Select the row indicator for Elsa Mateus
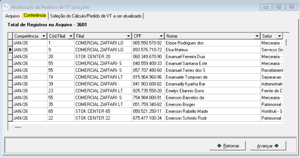This screenshot has width=300, height=158. click(x=10, y=50)
